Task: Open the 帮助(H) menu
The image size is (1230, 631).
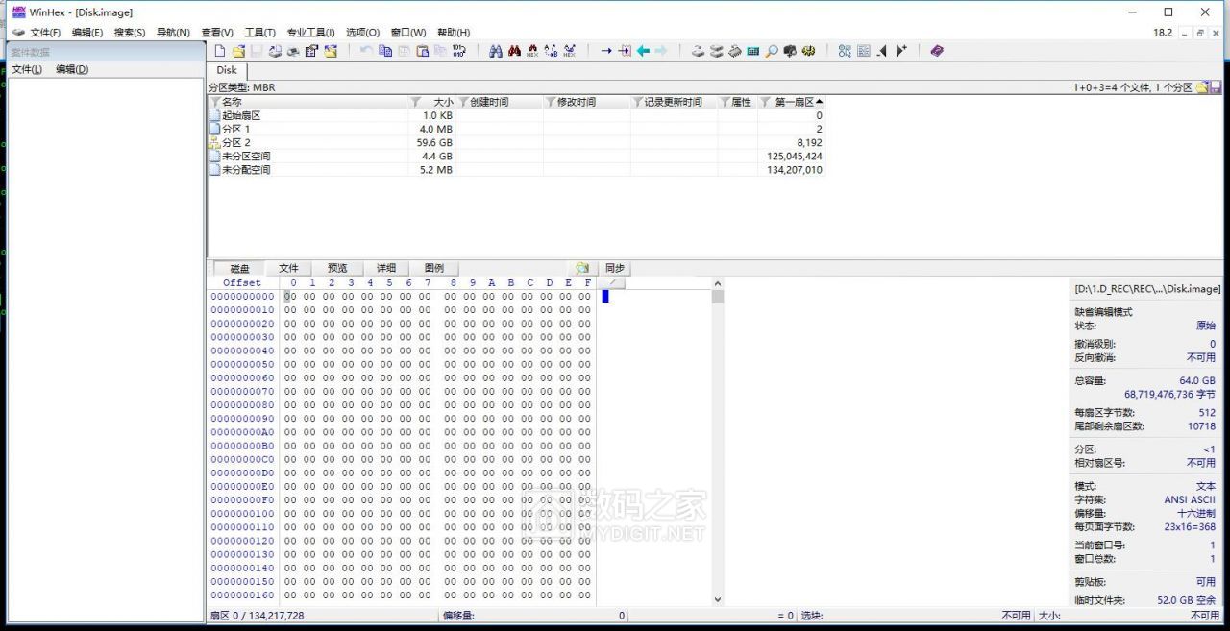Action: click(x=454, y=33)
